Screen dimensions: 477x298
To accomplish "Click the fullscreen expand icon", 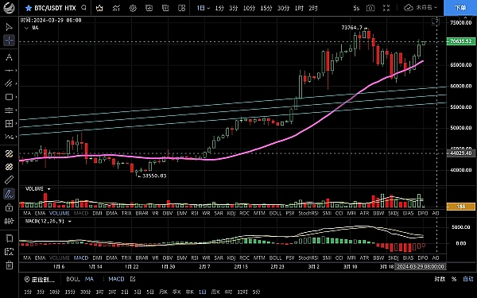I will click(386, 8).
